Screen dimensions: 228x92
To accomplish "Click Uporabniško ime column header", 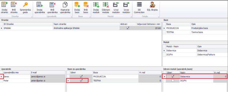I will (x=16, y=72).
